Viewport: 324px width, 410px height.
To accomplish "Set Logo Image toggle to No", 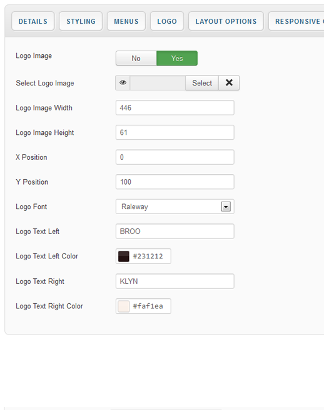I will coord(136,58).
